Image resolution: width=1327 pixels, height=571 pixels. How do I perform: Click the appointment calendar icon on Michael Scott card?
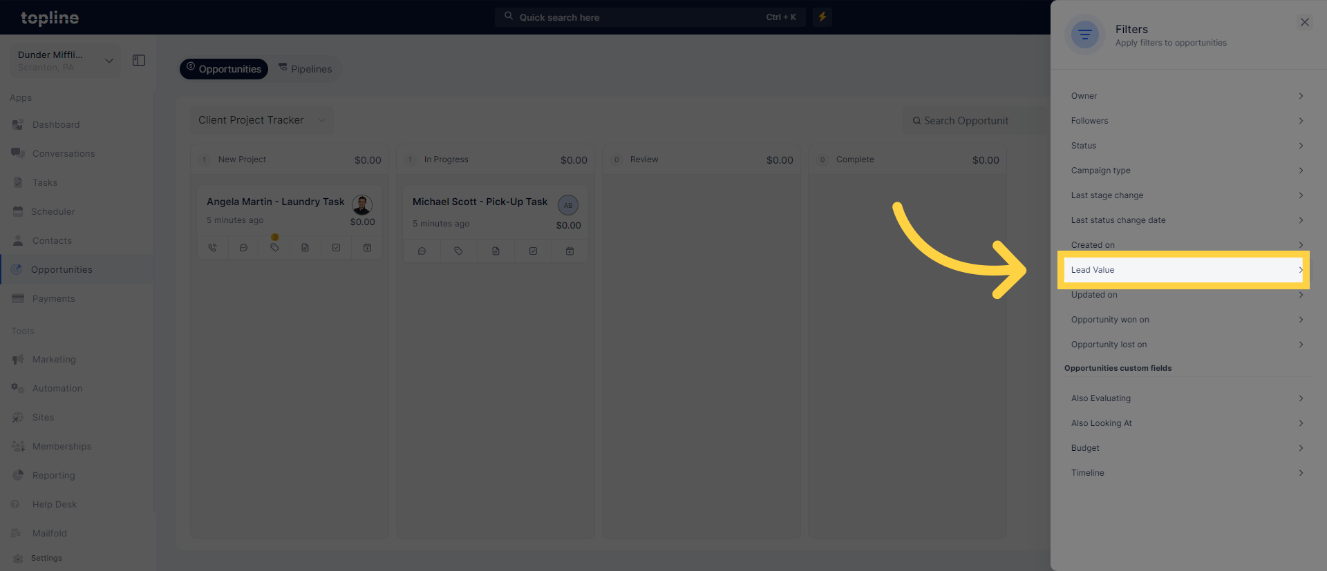coord(570,251)
